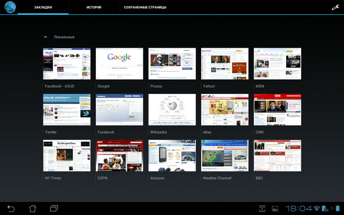Open the recent apps icon
The image size is (344, 215).
[x=54, y=208]
